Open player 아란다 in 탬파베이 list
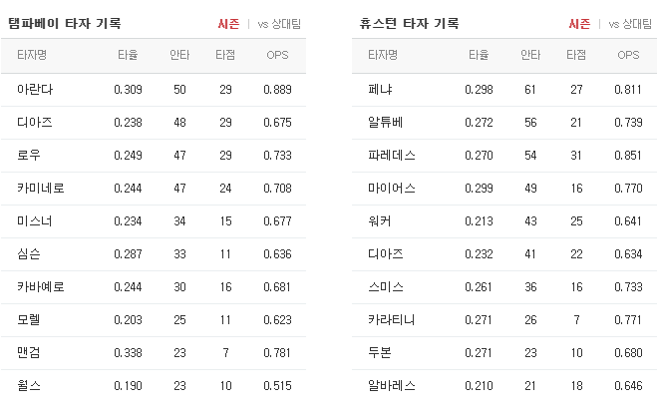Image resolution: width=660 pixels, height=416 pixels. coord(35,89)
